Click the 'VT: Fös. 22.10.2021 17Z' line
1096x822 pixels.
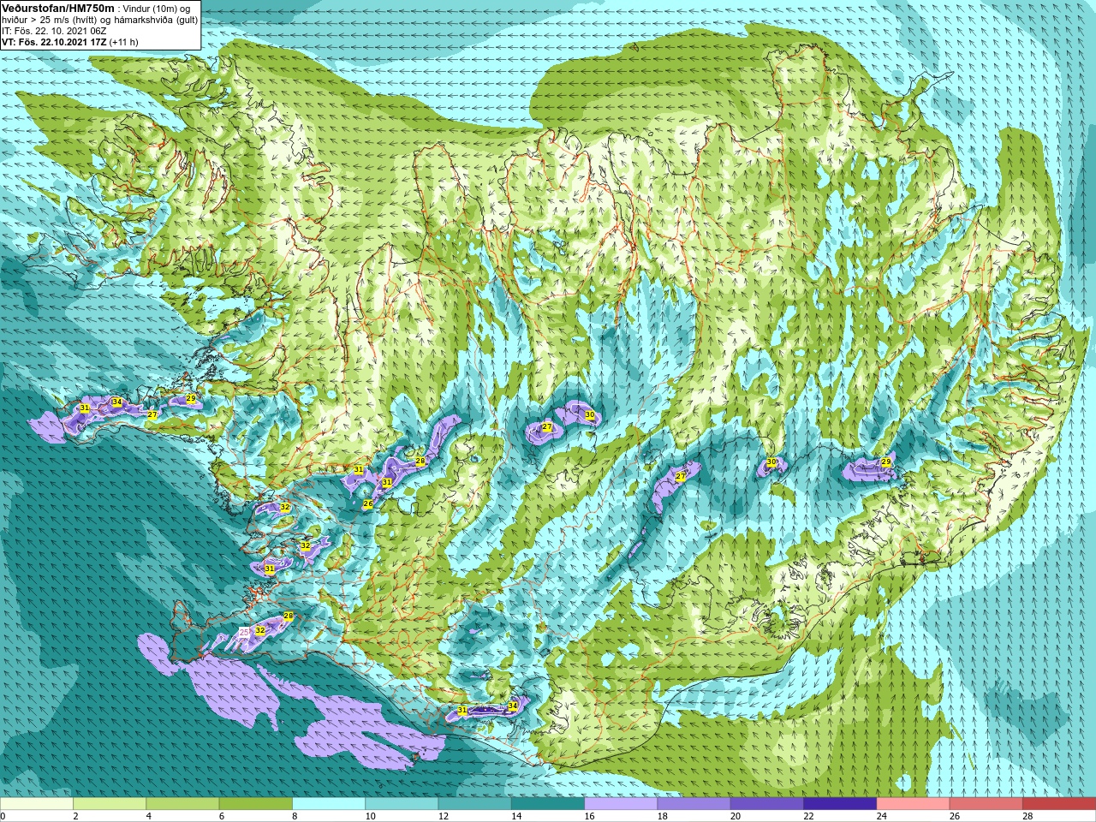[55, 42]
